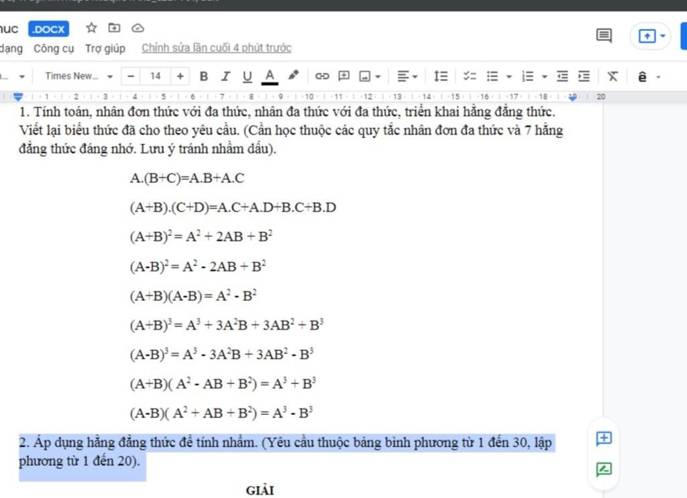
Task: Open the comment history icon
Action: coord(604,36)
